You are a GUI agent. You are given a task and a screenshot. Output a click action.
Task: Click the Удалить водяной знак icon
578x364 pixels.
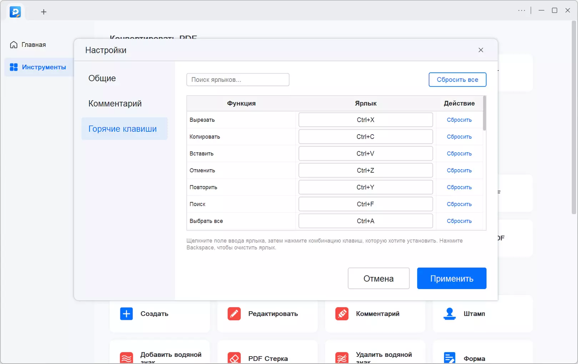[342, 358]
